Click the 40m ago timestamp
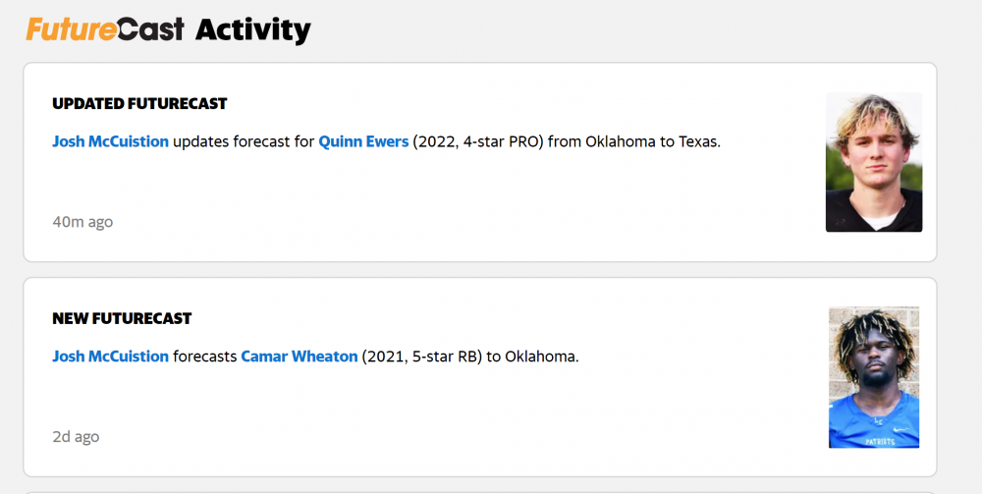982x494 pixels. point(82,222)
